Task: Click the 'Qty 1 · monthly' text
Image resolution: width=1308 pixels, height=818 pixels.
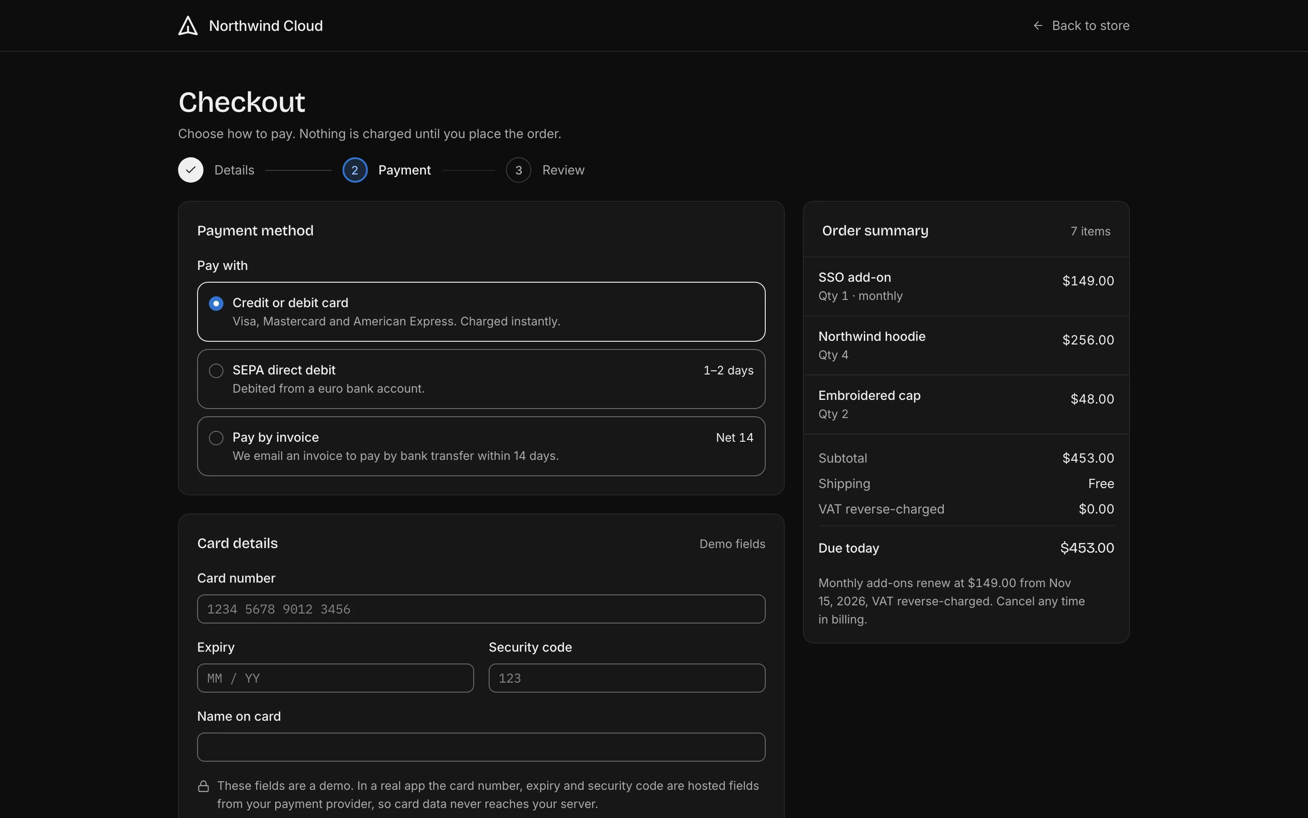Action: coord(861,296)
